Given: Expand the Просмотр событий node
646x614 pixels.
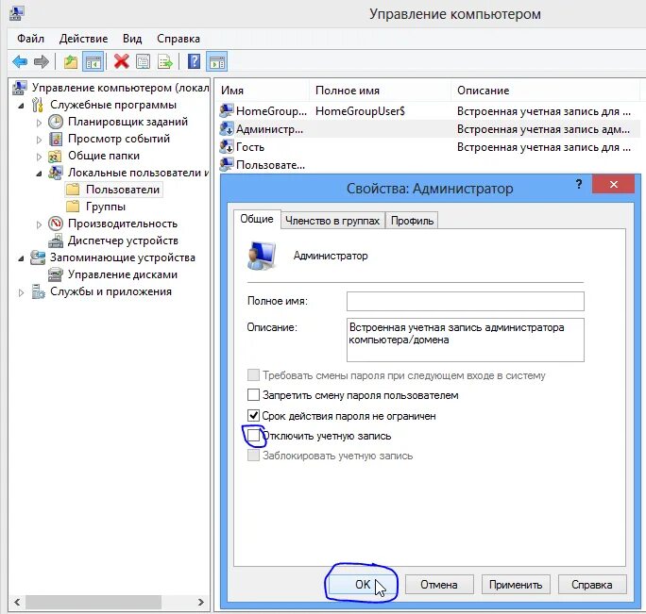Looking at the screenshot, I should 39,140.
